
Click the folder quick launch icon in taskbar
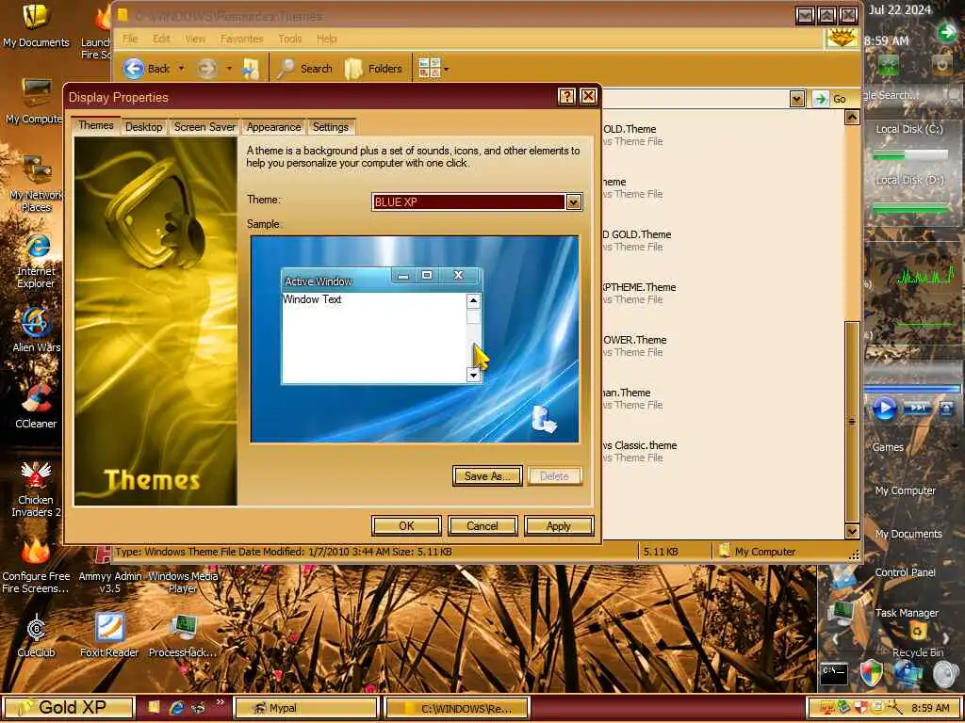coord(154,708)
